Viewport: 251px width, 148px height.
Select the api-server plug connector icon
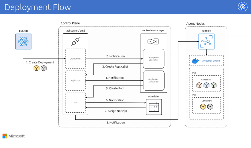pyautogui.click(x=75, y=41)
